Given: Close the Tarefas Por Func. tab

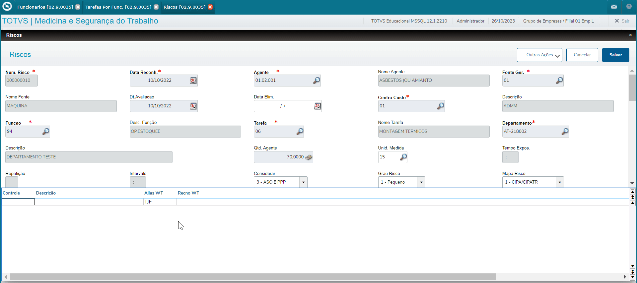Looking at the screenshot, I should pos(156,7).
